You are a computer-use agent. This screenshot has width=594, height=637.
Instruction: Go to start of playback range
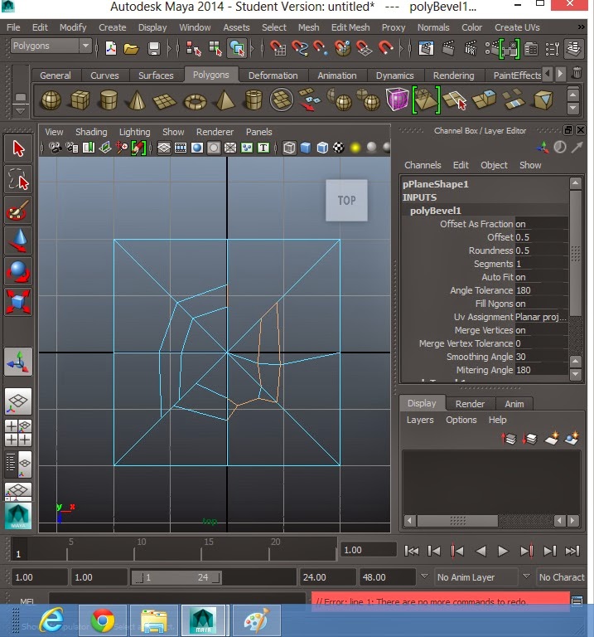[x=412, y=552]
